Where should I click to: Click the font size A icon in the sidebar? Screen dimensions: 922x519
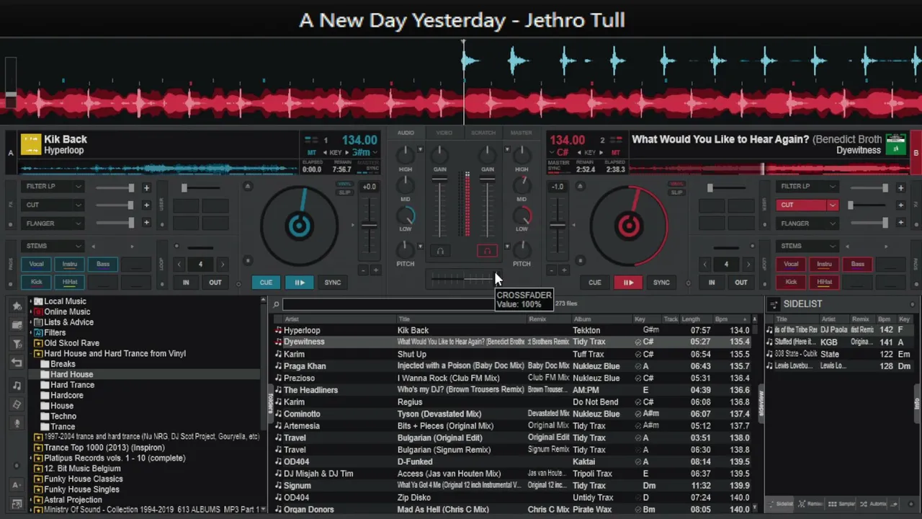point(17,484)
